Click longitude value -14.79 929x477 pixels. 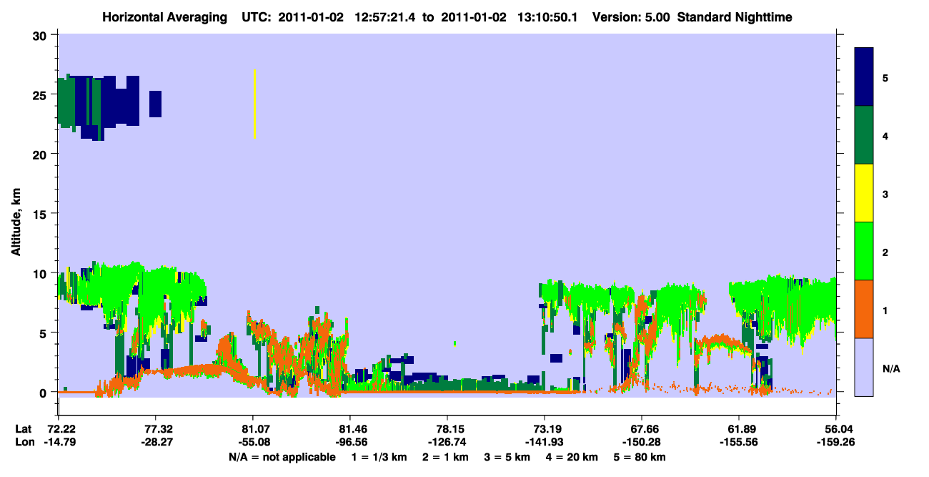[59, 442]
